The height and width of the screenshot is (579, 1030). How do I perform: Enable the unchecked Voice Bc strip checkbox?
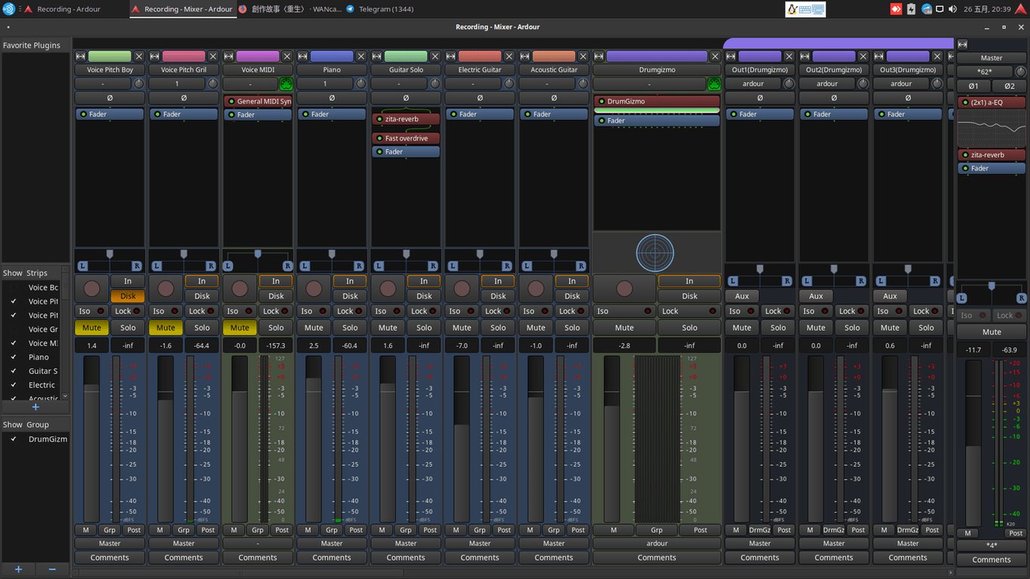coord(13,287)
